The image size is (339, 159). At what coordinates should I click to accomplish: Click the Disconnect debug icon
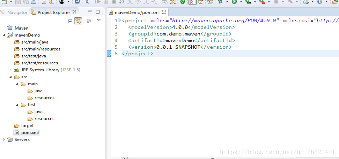click(x=122, y=2)
